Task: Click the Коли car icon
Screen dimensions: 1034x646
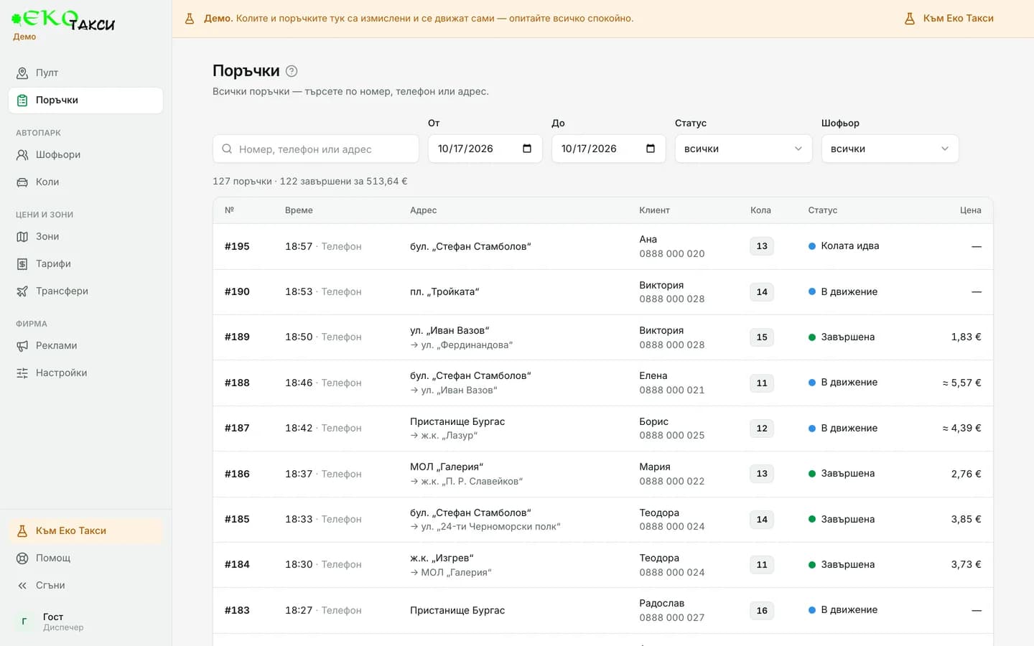Action: click(22, 182)
